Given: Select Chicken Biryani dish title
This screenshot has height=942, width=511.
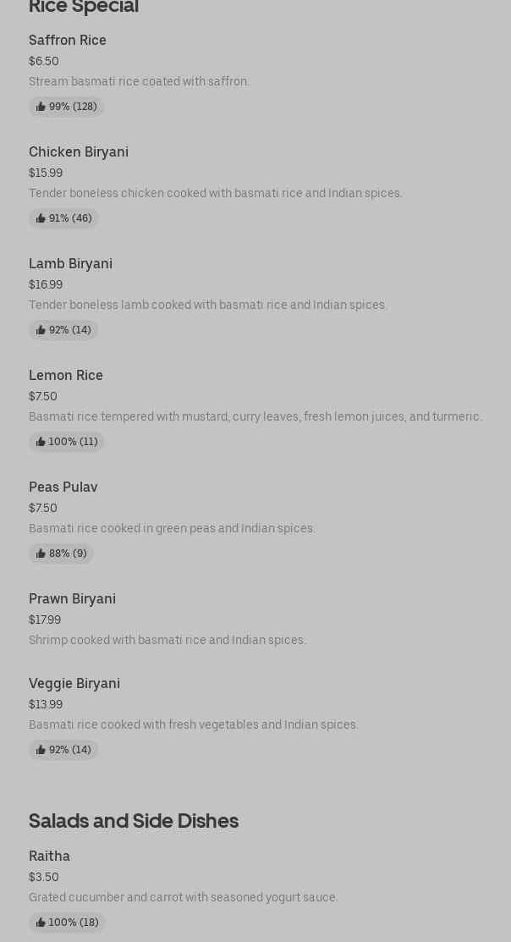Looking at the screenshot, I should (x=79, y=152).
